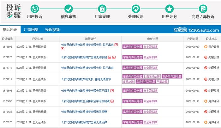This screenshot has width=221, height=128.
Task: Click the 处理反馈 refresh step icon
Action: pyautogui.click(x=136, y=9)
